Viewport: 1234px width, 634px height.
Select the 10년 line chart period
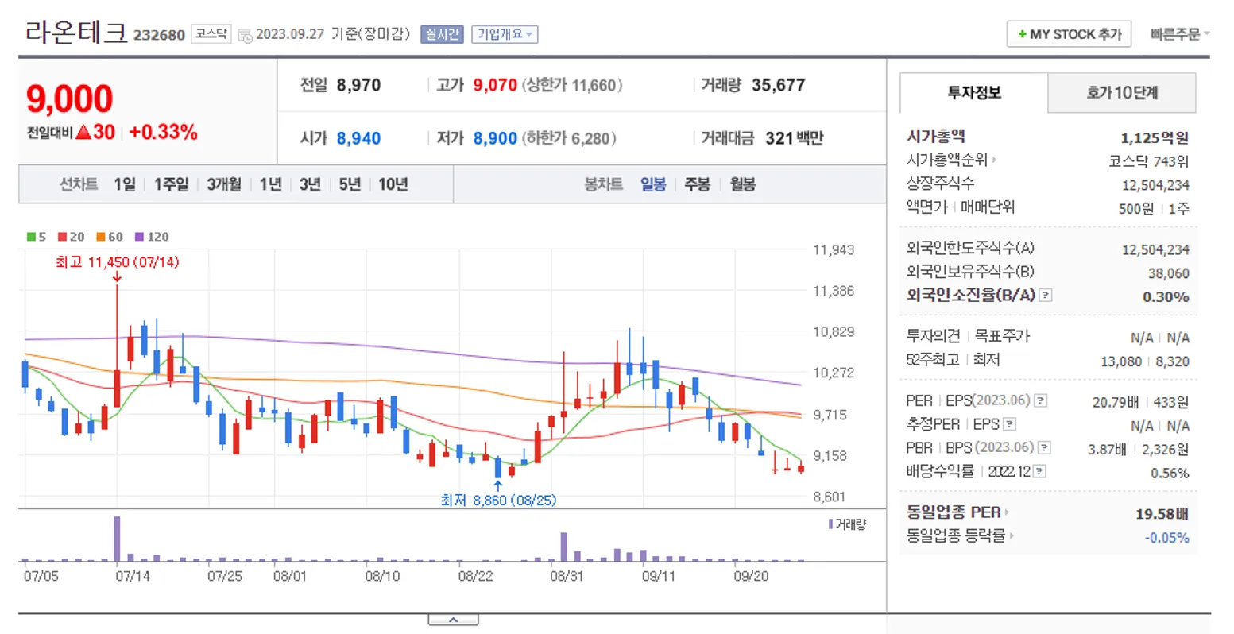click(x=393, y=184)
